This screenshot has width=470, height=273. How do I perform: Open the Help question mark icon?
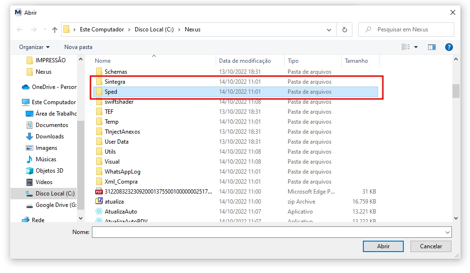449,47
